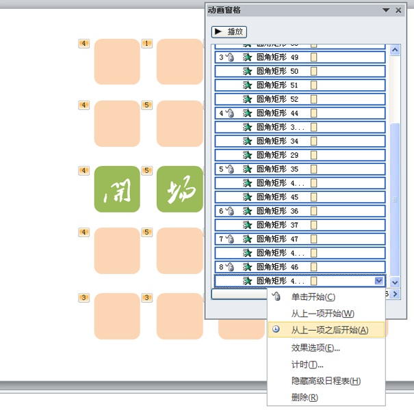414x410 pixels.
Task: Open the 动画窗格 pane options arrow
Action: pyautogui.click(x=386, y=10)
